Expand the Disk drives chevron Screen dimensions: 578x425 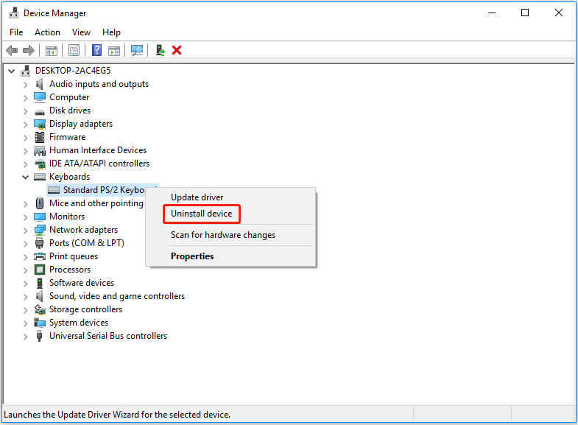(26, 111)
